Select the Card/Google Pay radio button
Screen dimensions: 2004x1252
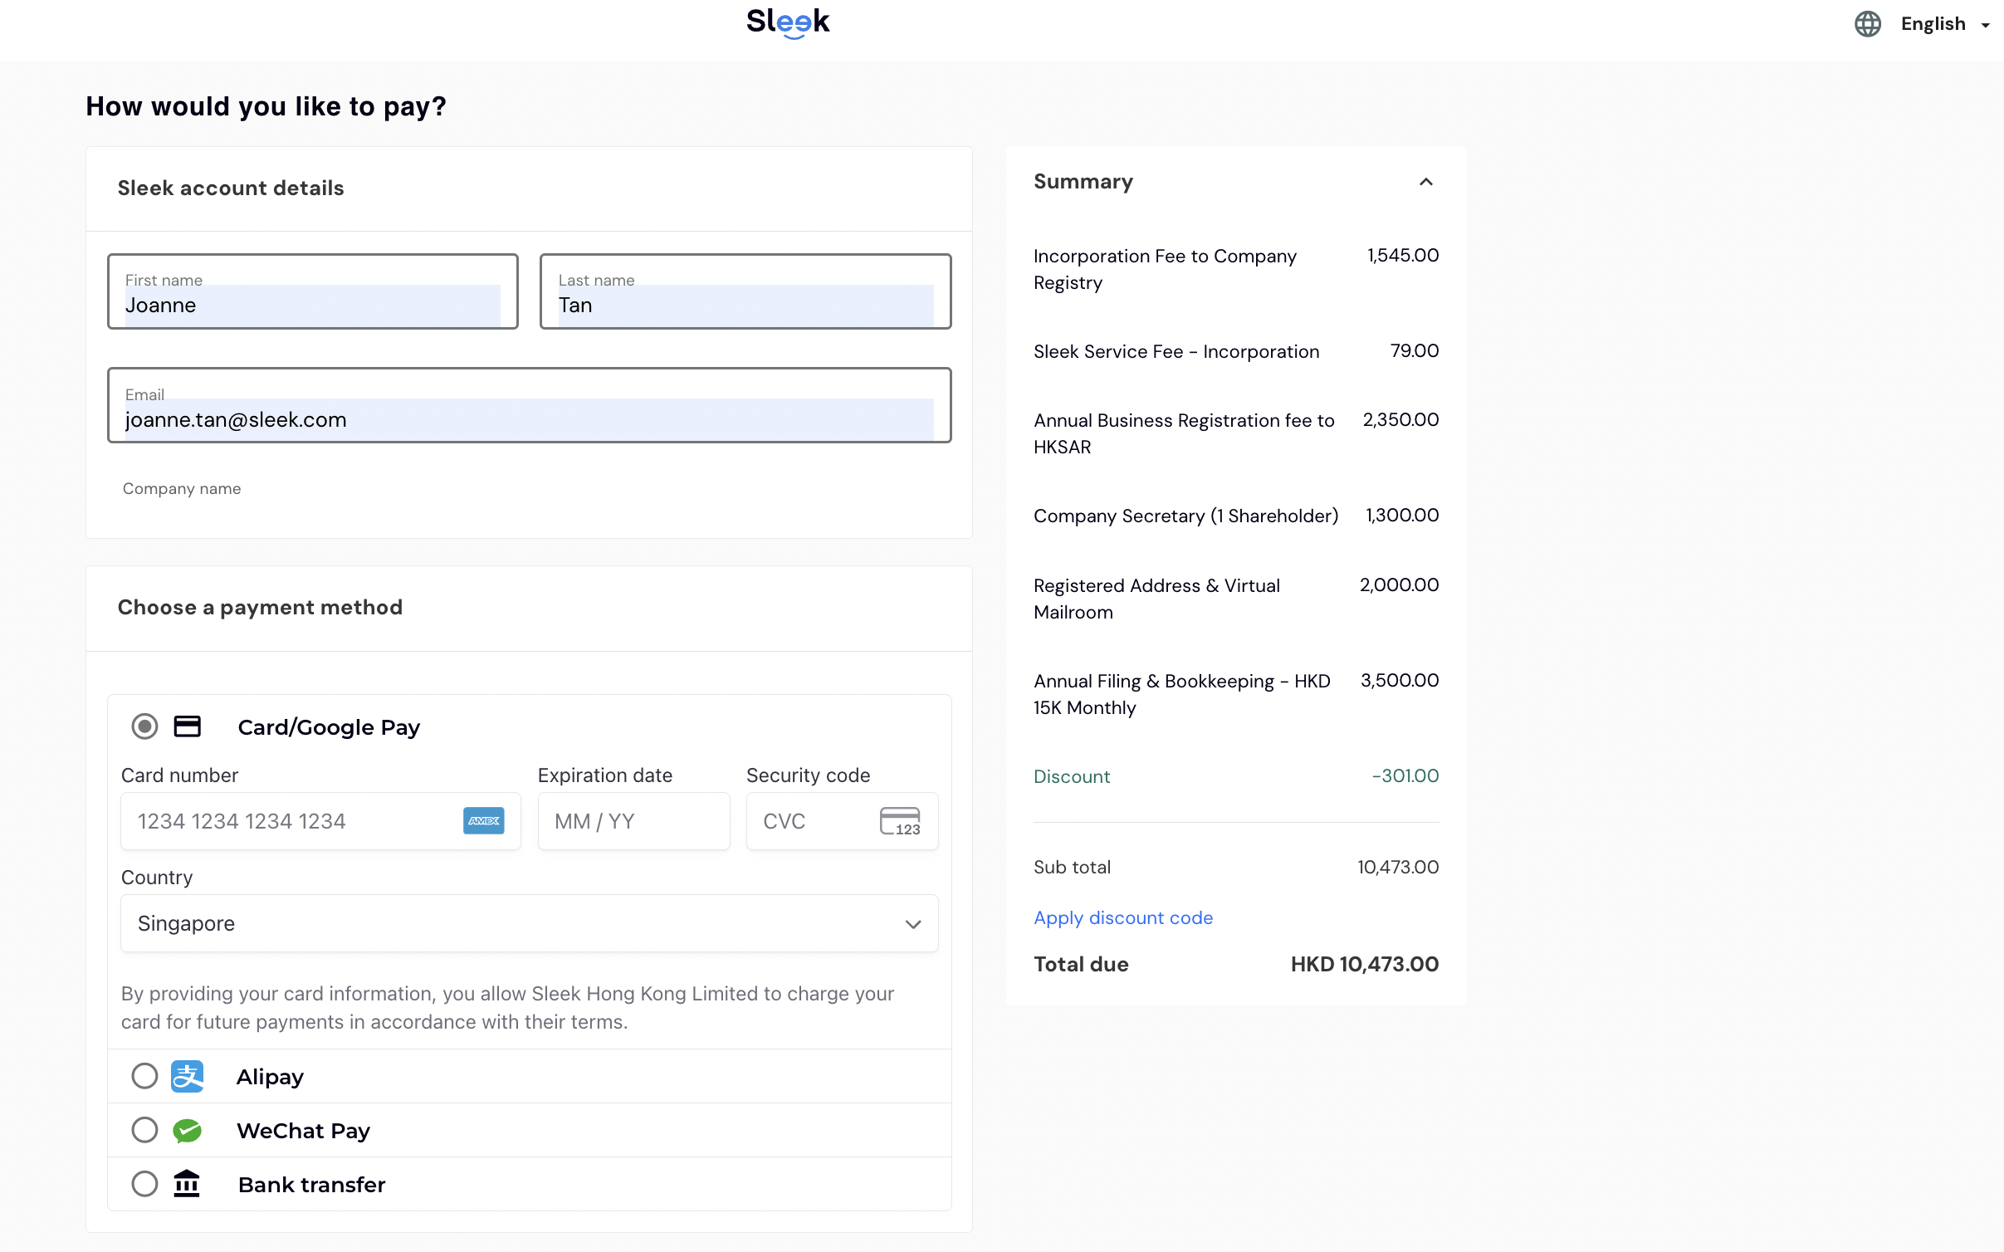click(144, 726)
